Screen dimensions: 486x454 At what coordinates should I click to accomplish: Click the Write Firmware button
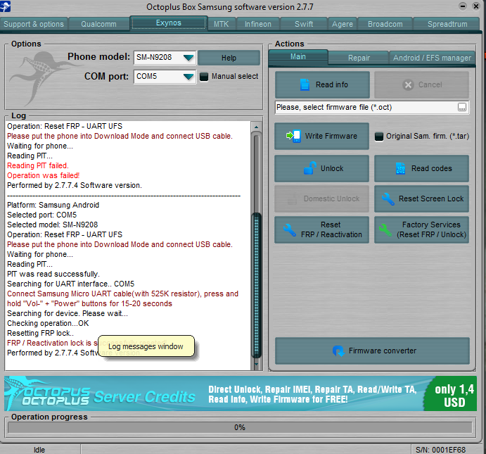321,136
